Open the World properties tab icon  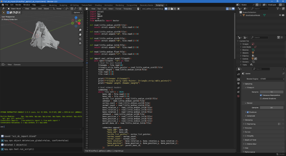click(238, 96)
